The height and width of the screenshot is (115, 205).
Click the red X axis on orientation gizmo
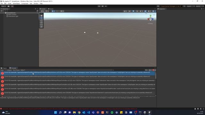point(148,19)
